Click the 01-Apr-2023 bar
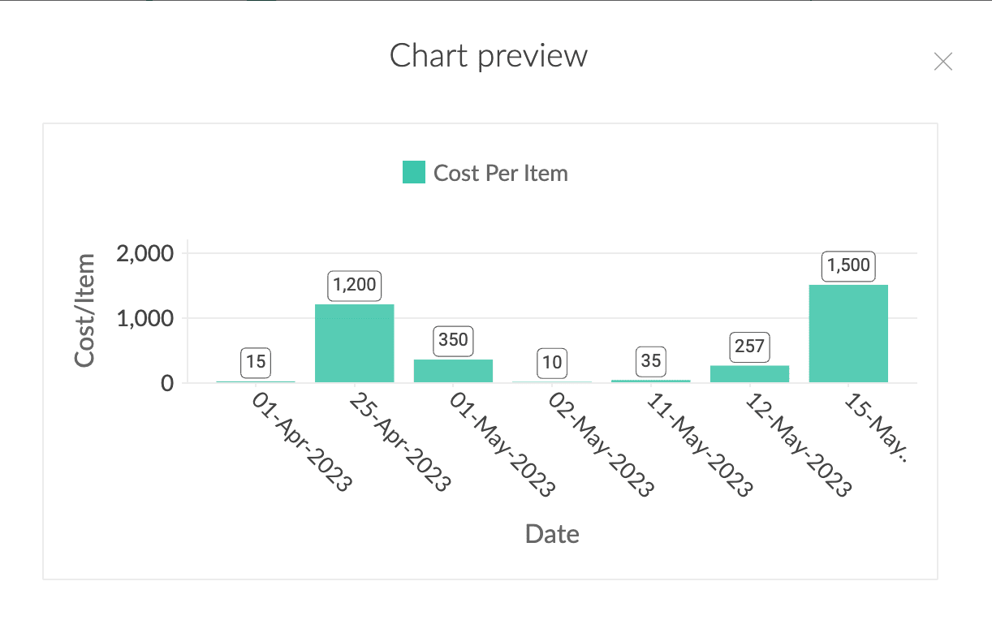This screenshot has height=633, width=992. coord(256,381)
